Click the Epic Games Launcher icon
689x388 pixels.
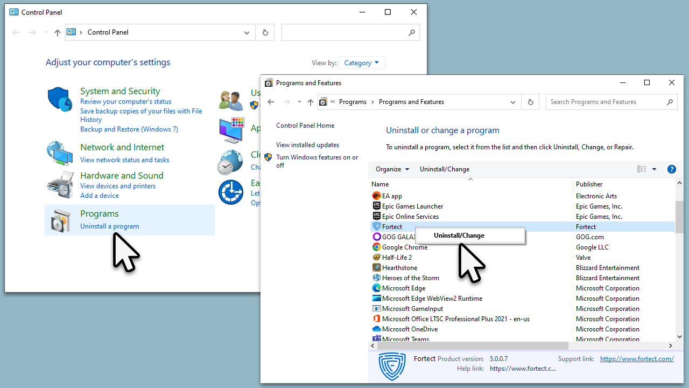coord(377,206)
